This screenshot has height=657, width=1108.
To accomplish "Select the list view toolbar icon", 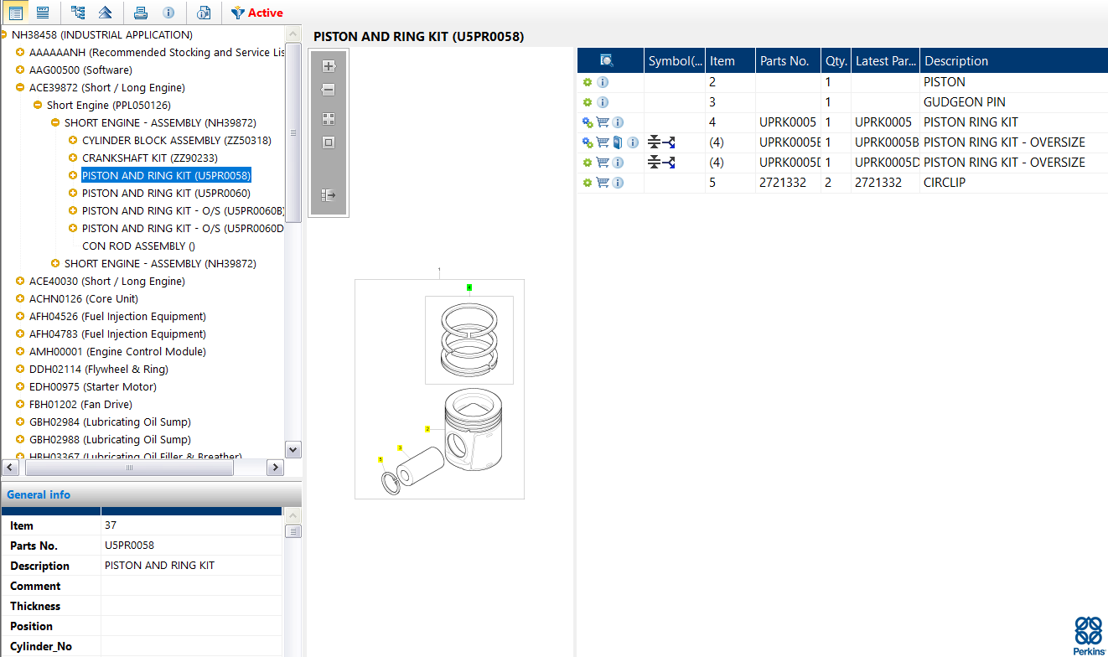I will click(15, 13).
